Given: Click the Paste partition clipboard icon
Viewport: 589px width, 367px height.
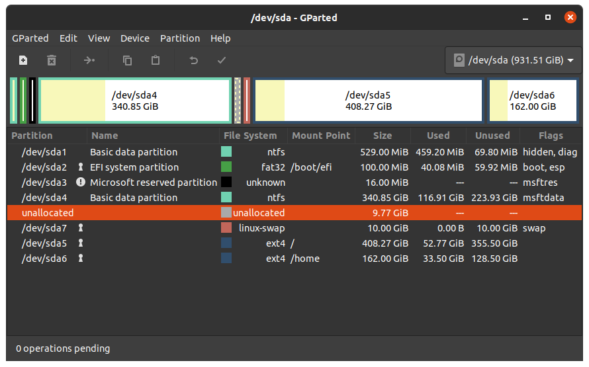Looking at the screenshot, I should click(x=156, y=60).
